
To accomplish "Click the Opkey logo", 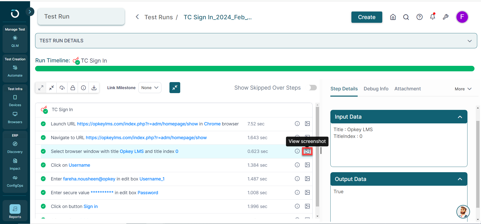I will [15, 14].
